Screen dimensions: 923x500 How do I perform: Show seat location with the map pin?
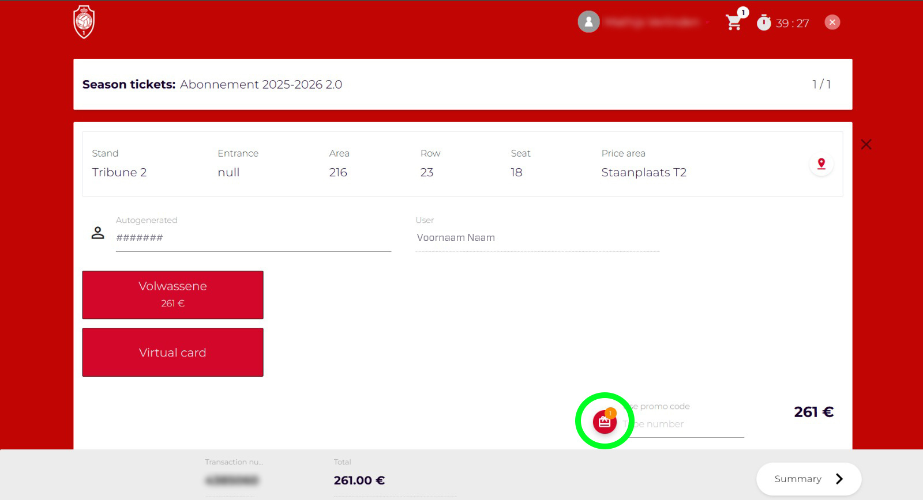pyautogui.click(x=821, y=164)
